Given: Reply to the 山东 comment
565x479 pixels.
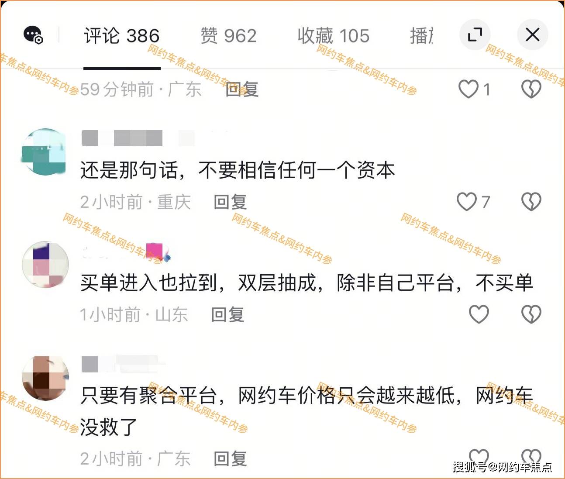Looking at the screenshot, I should 227,314.
